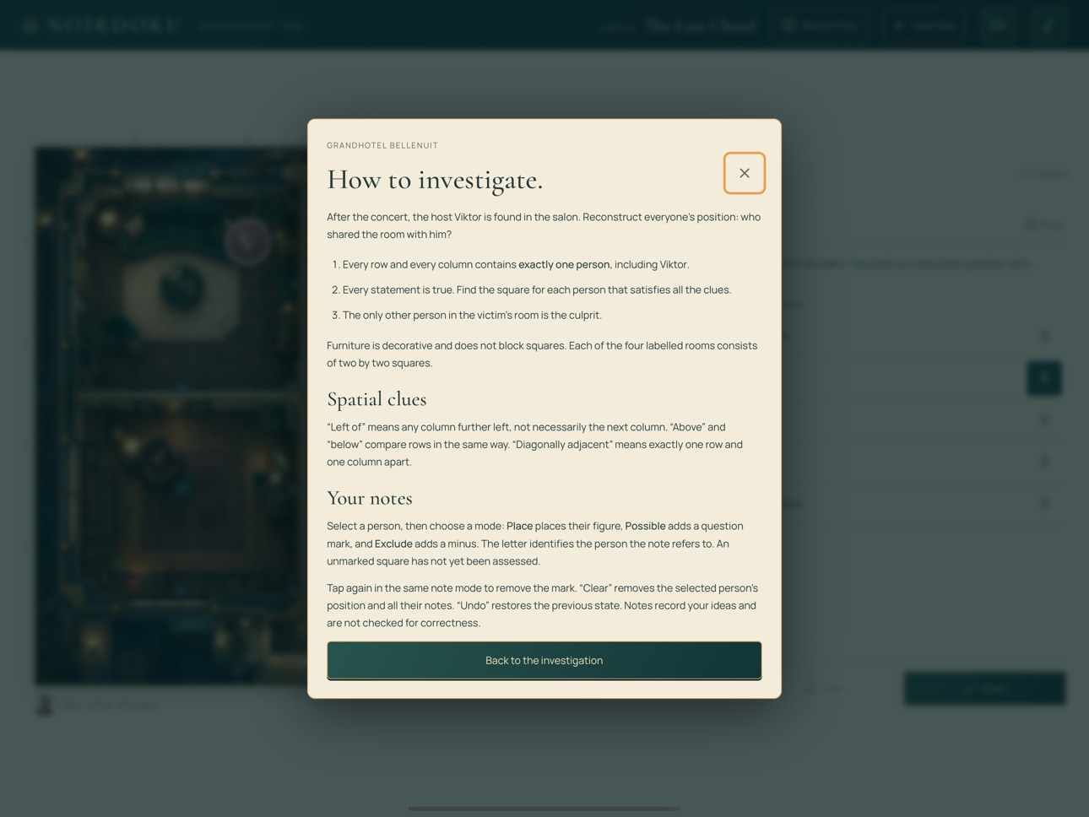Viewport: 1089px width, 817px height.
Task: Click the 'Furniture is decorative' paragraph
Action: [544, 354]
